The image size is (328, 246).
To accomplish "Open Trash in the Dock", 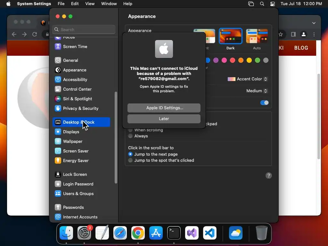I will click(261, 233).
